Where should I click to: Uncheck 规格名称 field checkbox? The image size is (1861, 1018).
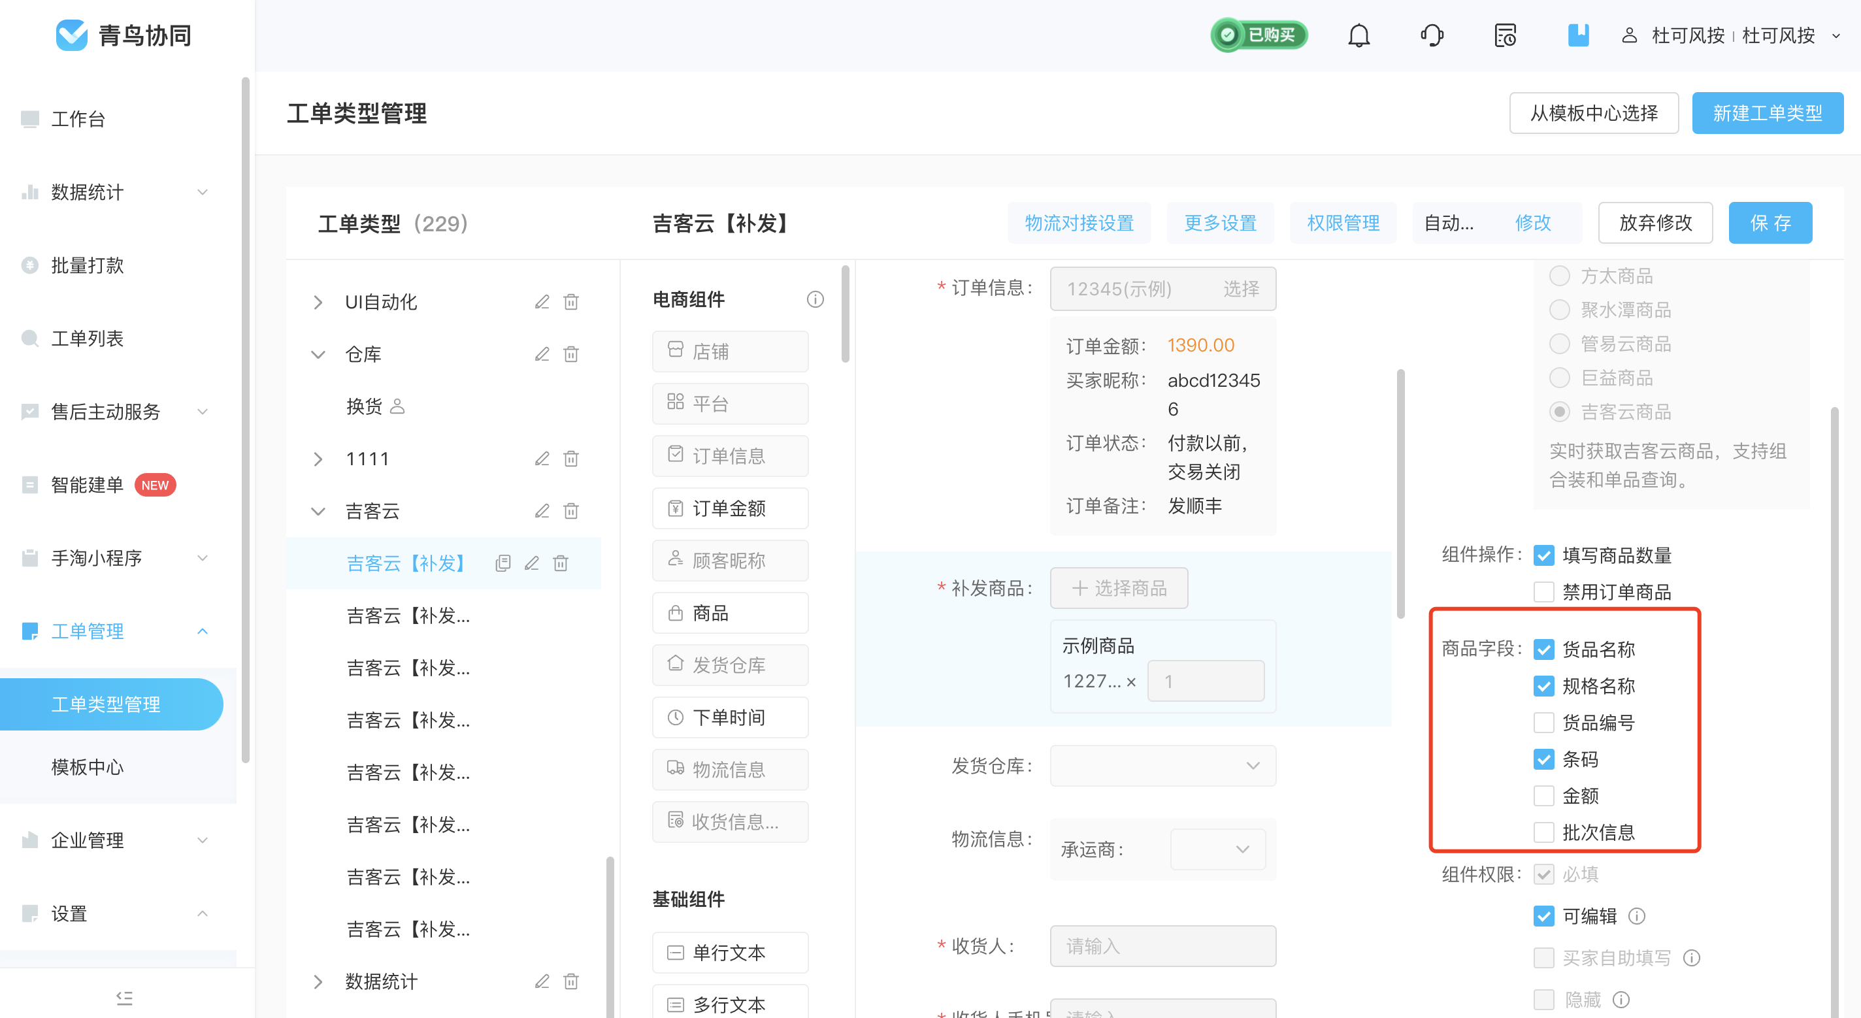(1543, 685)
